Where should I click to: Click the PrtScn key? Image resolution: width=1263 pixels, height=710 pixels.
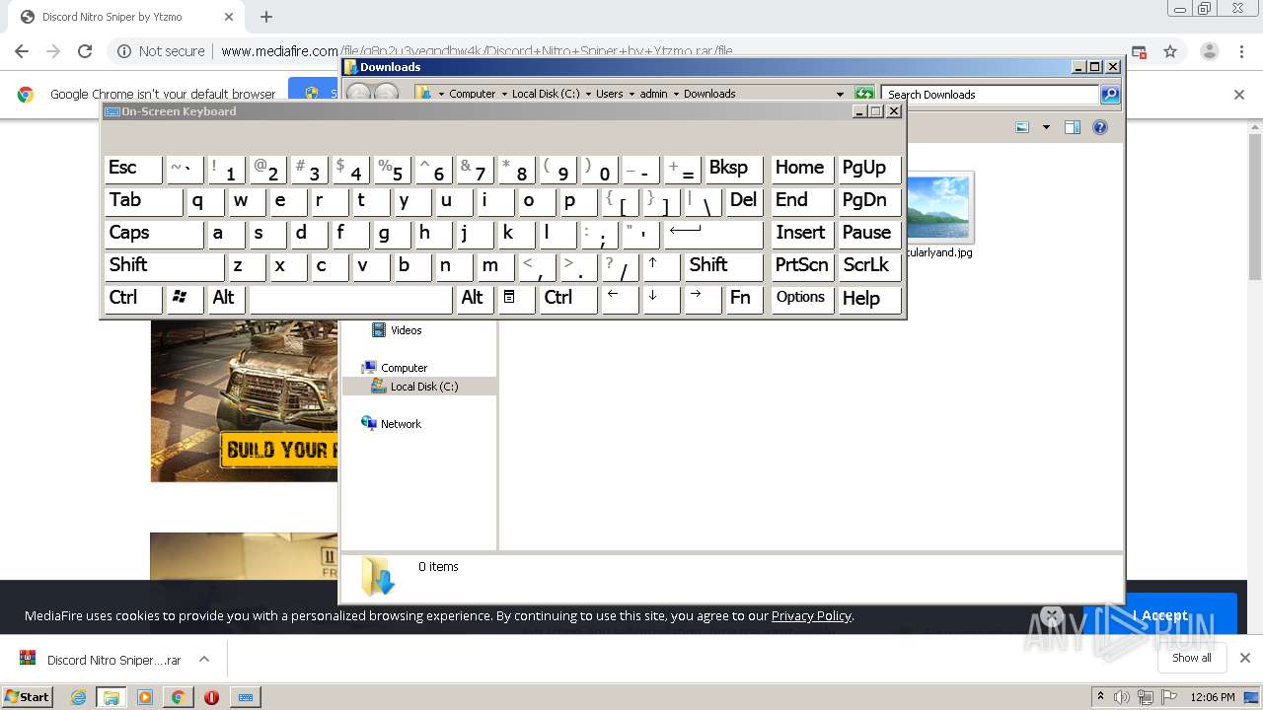point(802,266)
